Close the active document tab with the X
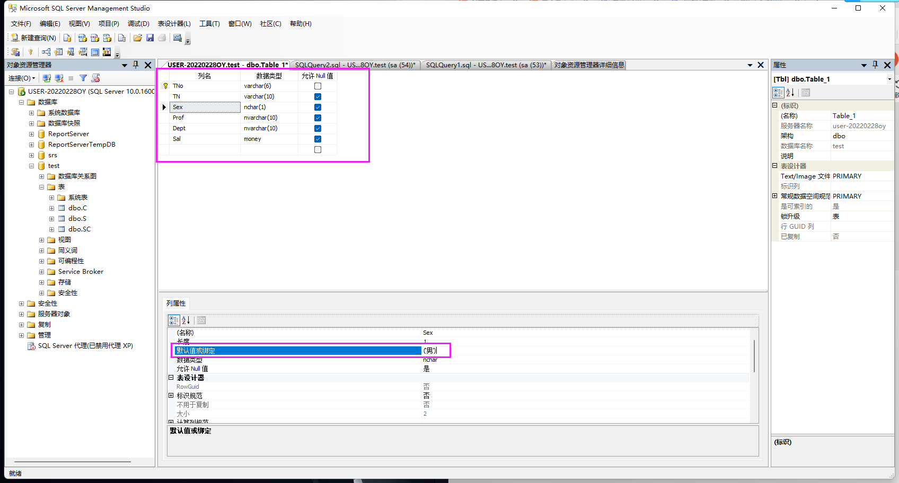This screenshot has height=483, width=899. (x=761, y=65)
